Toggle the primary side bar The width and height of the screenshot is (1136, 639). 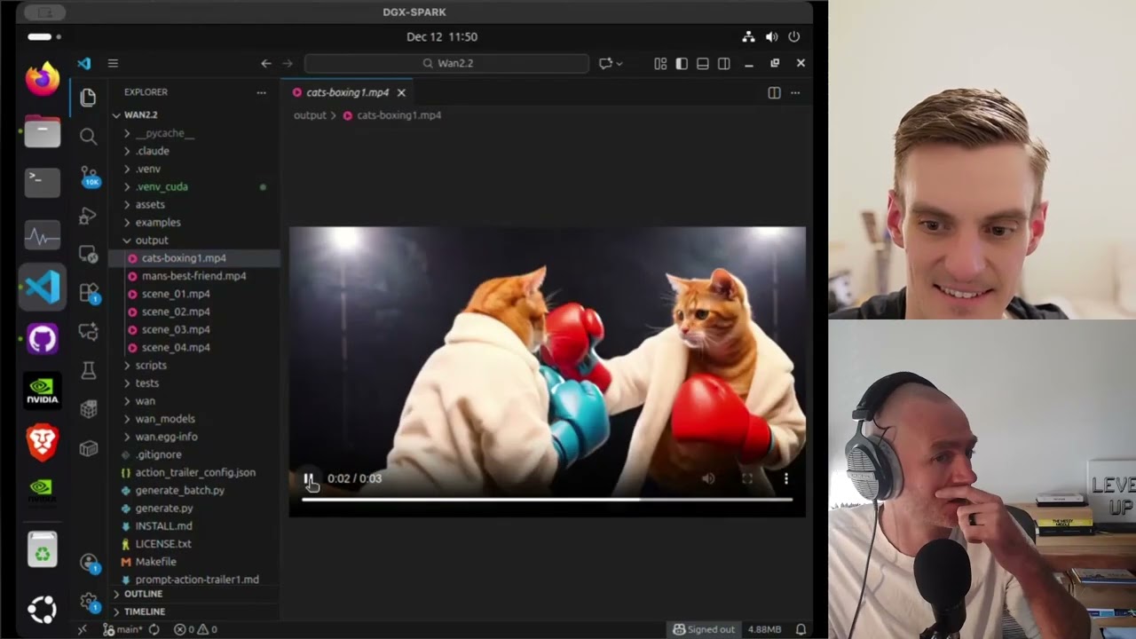click(x=682, y=63)
